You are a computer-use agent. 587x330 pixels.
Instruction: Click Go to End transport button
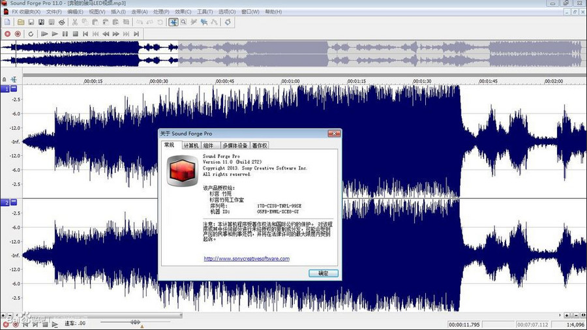[137, 33]
